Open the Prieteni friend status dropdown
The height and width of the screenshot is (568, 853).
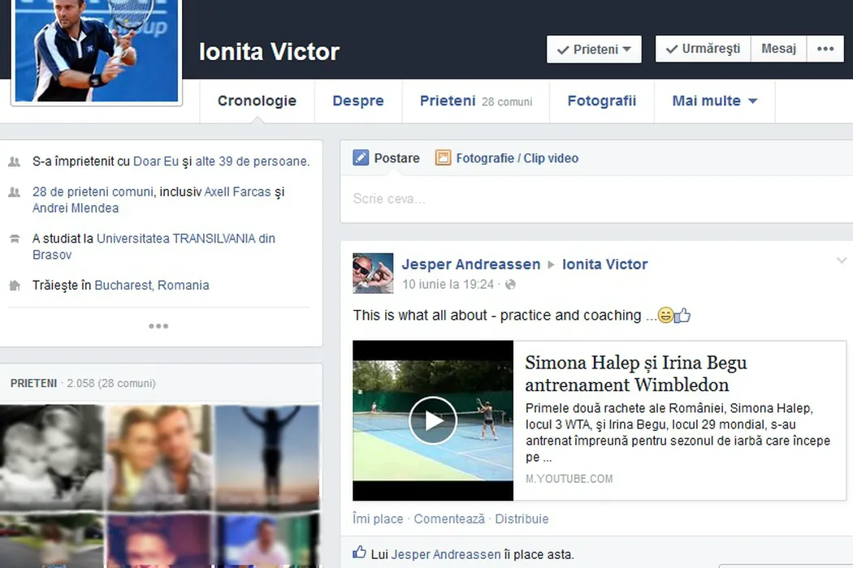pos(594,49)
